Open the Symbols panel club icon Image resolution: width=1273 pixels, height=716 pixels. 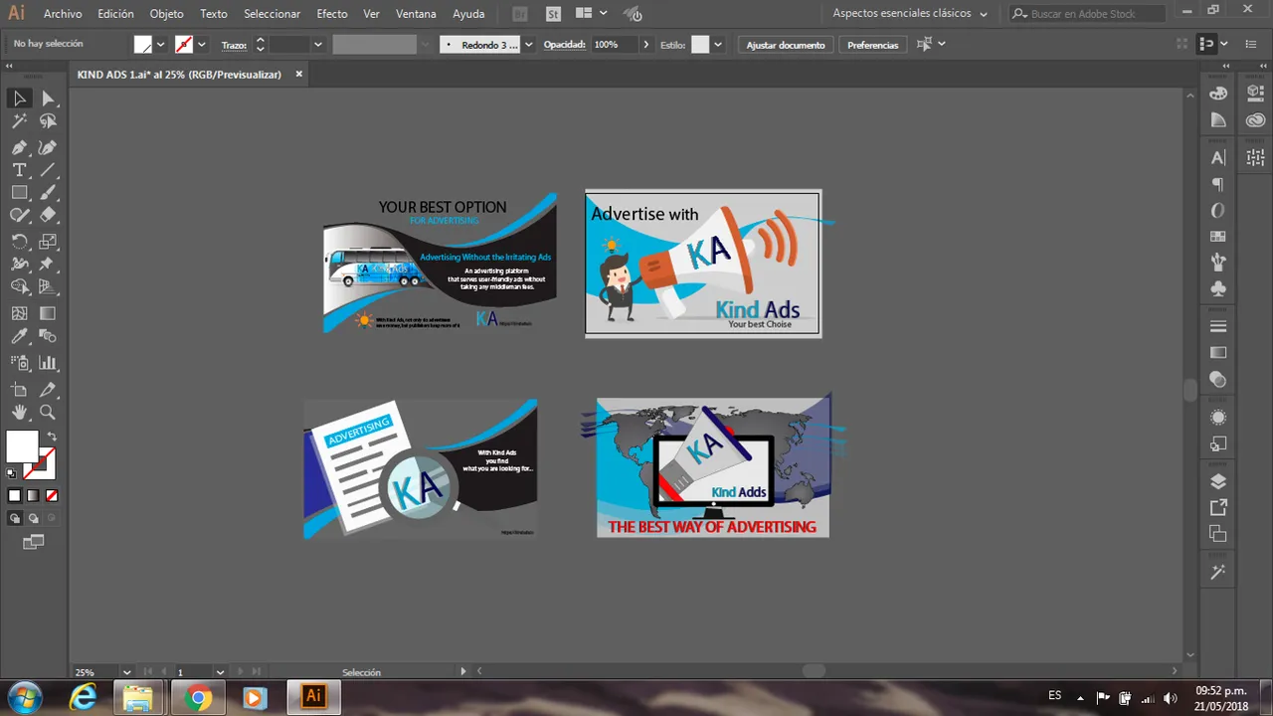click(x=1218, y=289)
